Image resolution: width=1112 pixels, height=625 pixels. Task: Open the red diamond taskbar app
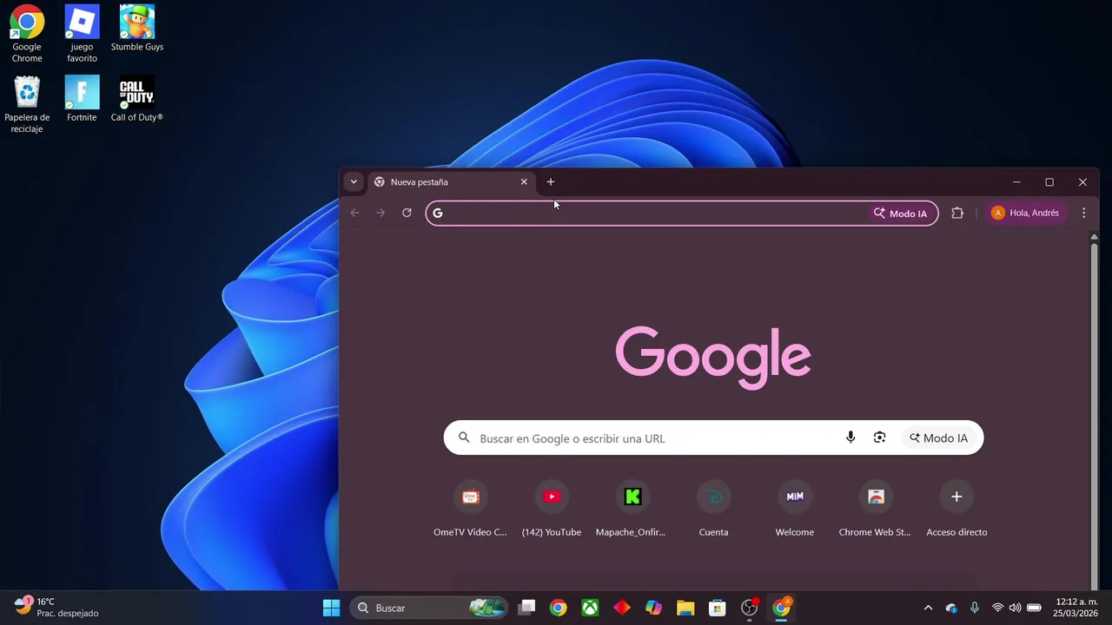[x=622, y=608]
